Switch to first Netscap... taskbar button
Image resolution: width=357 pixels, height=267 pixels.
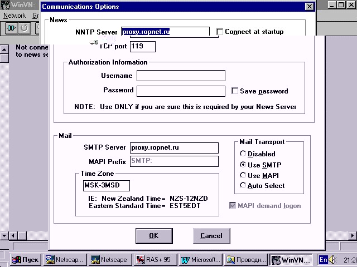pos(65,260)
